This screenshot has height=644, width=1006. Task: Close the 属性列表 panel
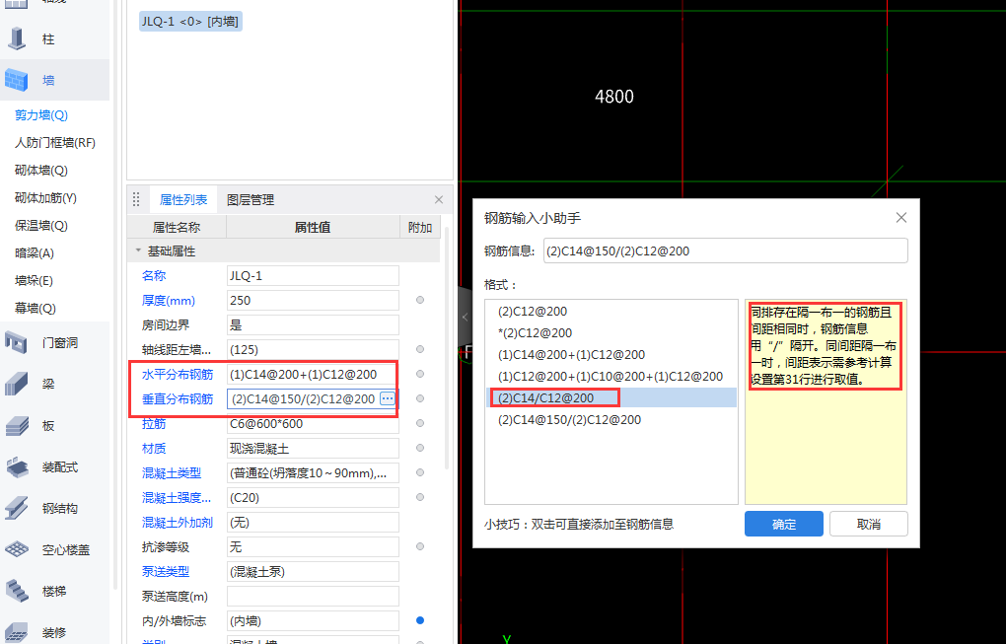pyautogui.click(x=439, y=199)
